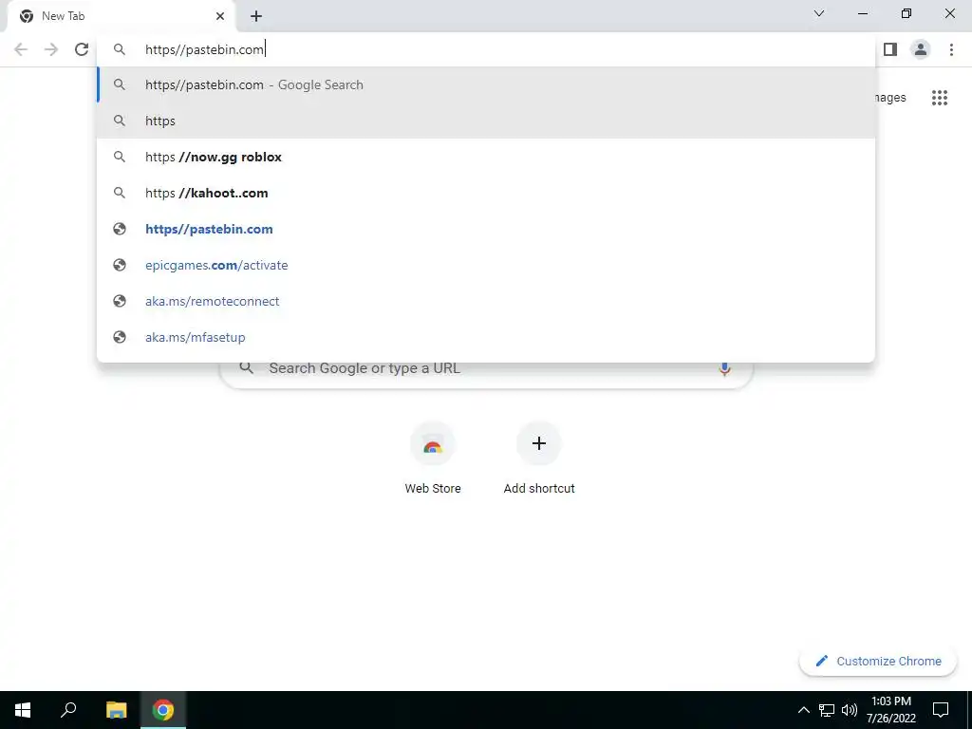Open aka.ms/remoteconnect suggestion
The width and height of the screenshot is (972, 729).
pyautogui.click(x=486, y=301)
